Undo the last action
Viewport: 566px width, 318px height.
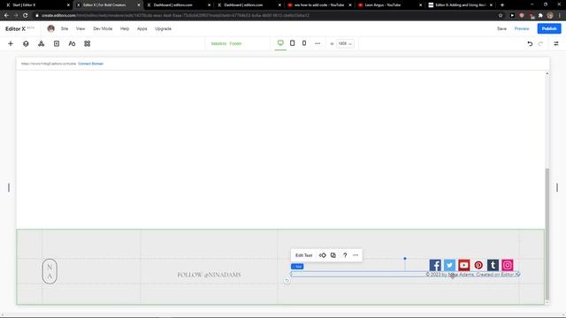click(530, 43)
